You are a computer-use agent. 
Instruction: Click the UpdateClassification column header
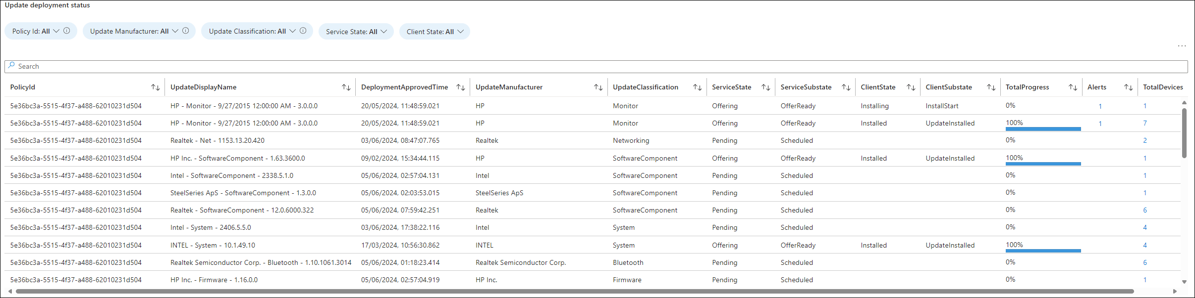645,87
